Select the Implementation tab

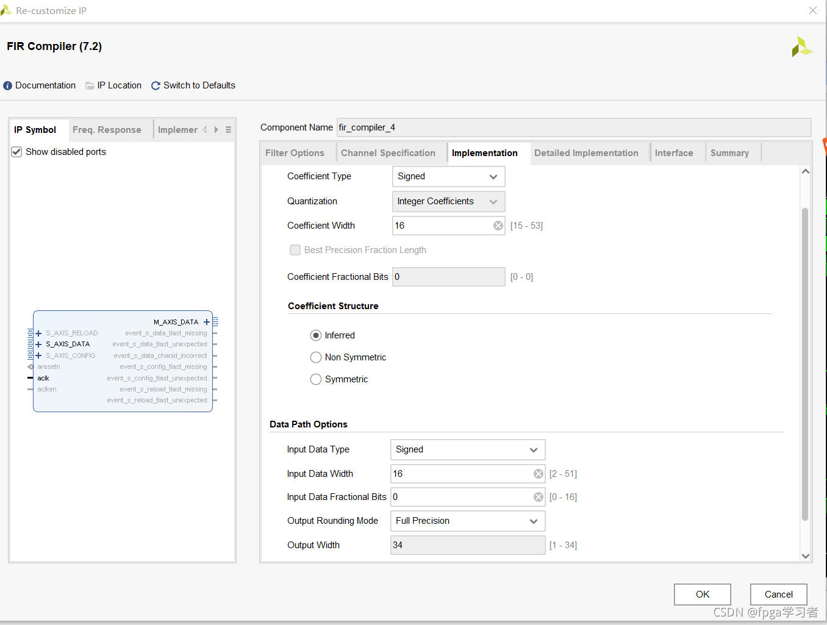pos(485,153)
